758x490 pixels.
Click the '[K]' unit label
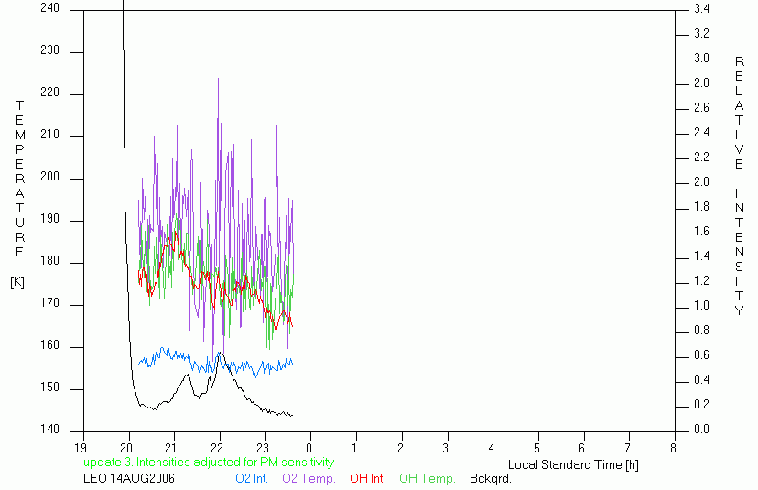click(x=17, y=281)
